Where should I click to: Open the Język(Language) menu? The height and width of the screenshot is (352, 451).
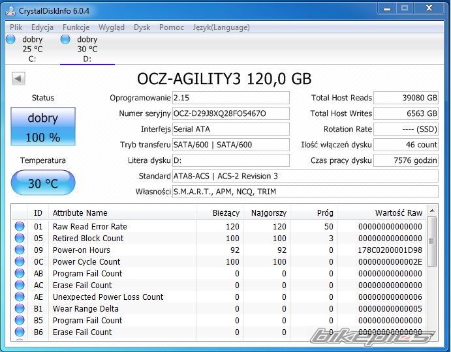(221, 27)
